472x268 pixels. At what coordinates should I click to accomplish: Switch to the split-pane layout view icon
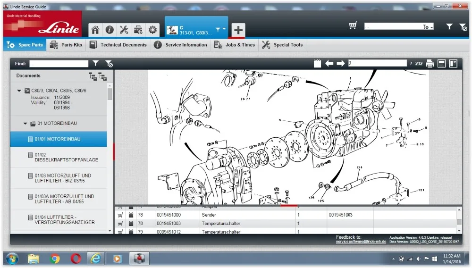coord(453,64)
